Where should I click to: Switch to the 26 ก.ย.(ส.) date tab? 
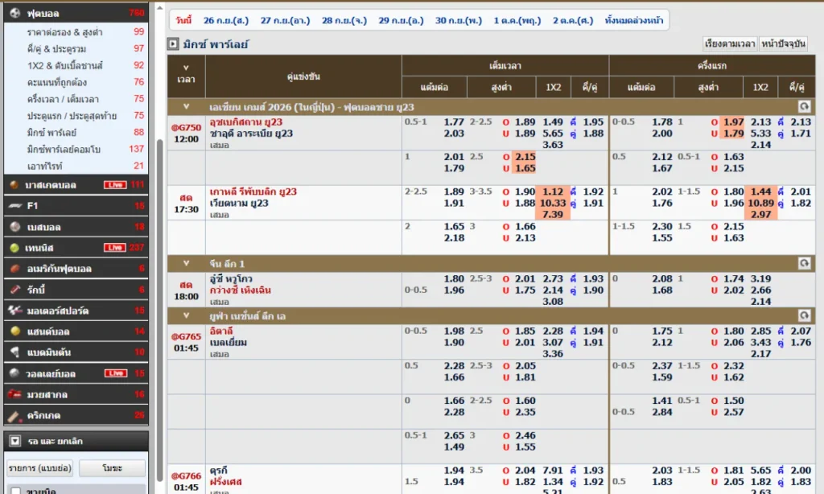pos(226,20)
